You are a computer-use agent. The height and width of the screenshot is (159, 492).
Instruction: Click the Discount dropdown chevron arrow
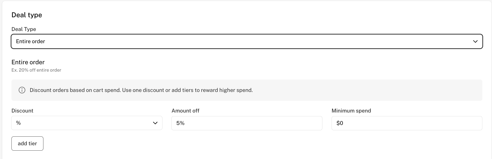coord(155,123)
